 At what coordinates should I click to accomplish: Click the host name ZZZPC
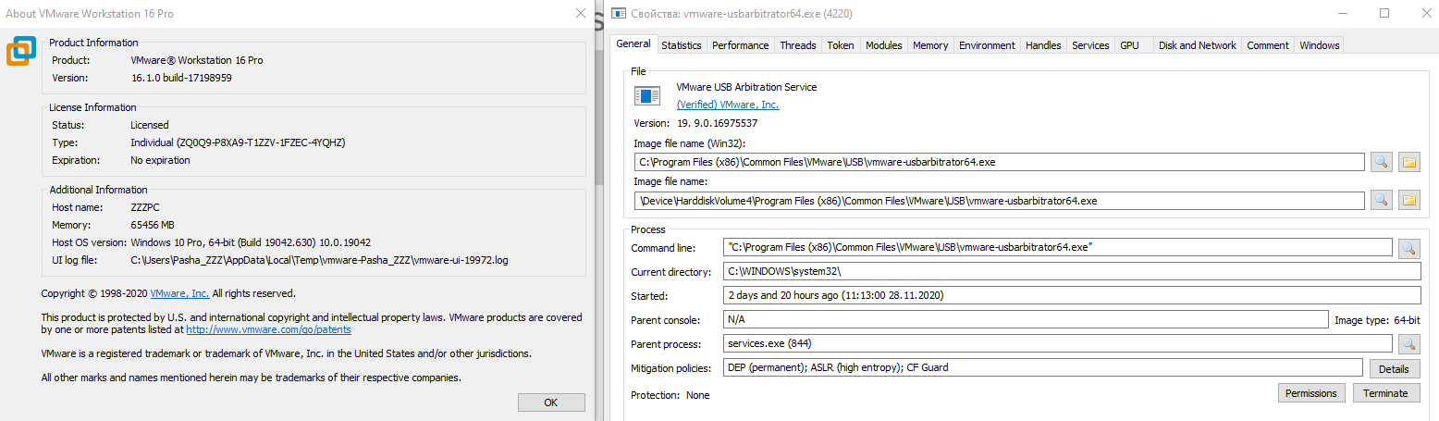[x=145, y=208]
